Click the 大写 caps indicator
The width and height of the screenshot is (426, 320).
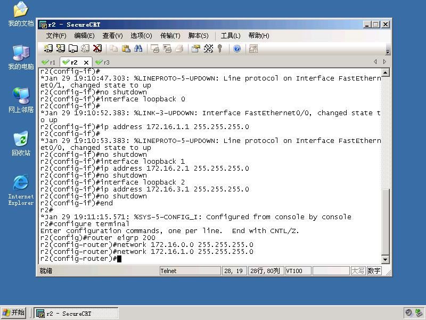(x=358, y=271)
